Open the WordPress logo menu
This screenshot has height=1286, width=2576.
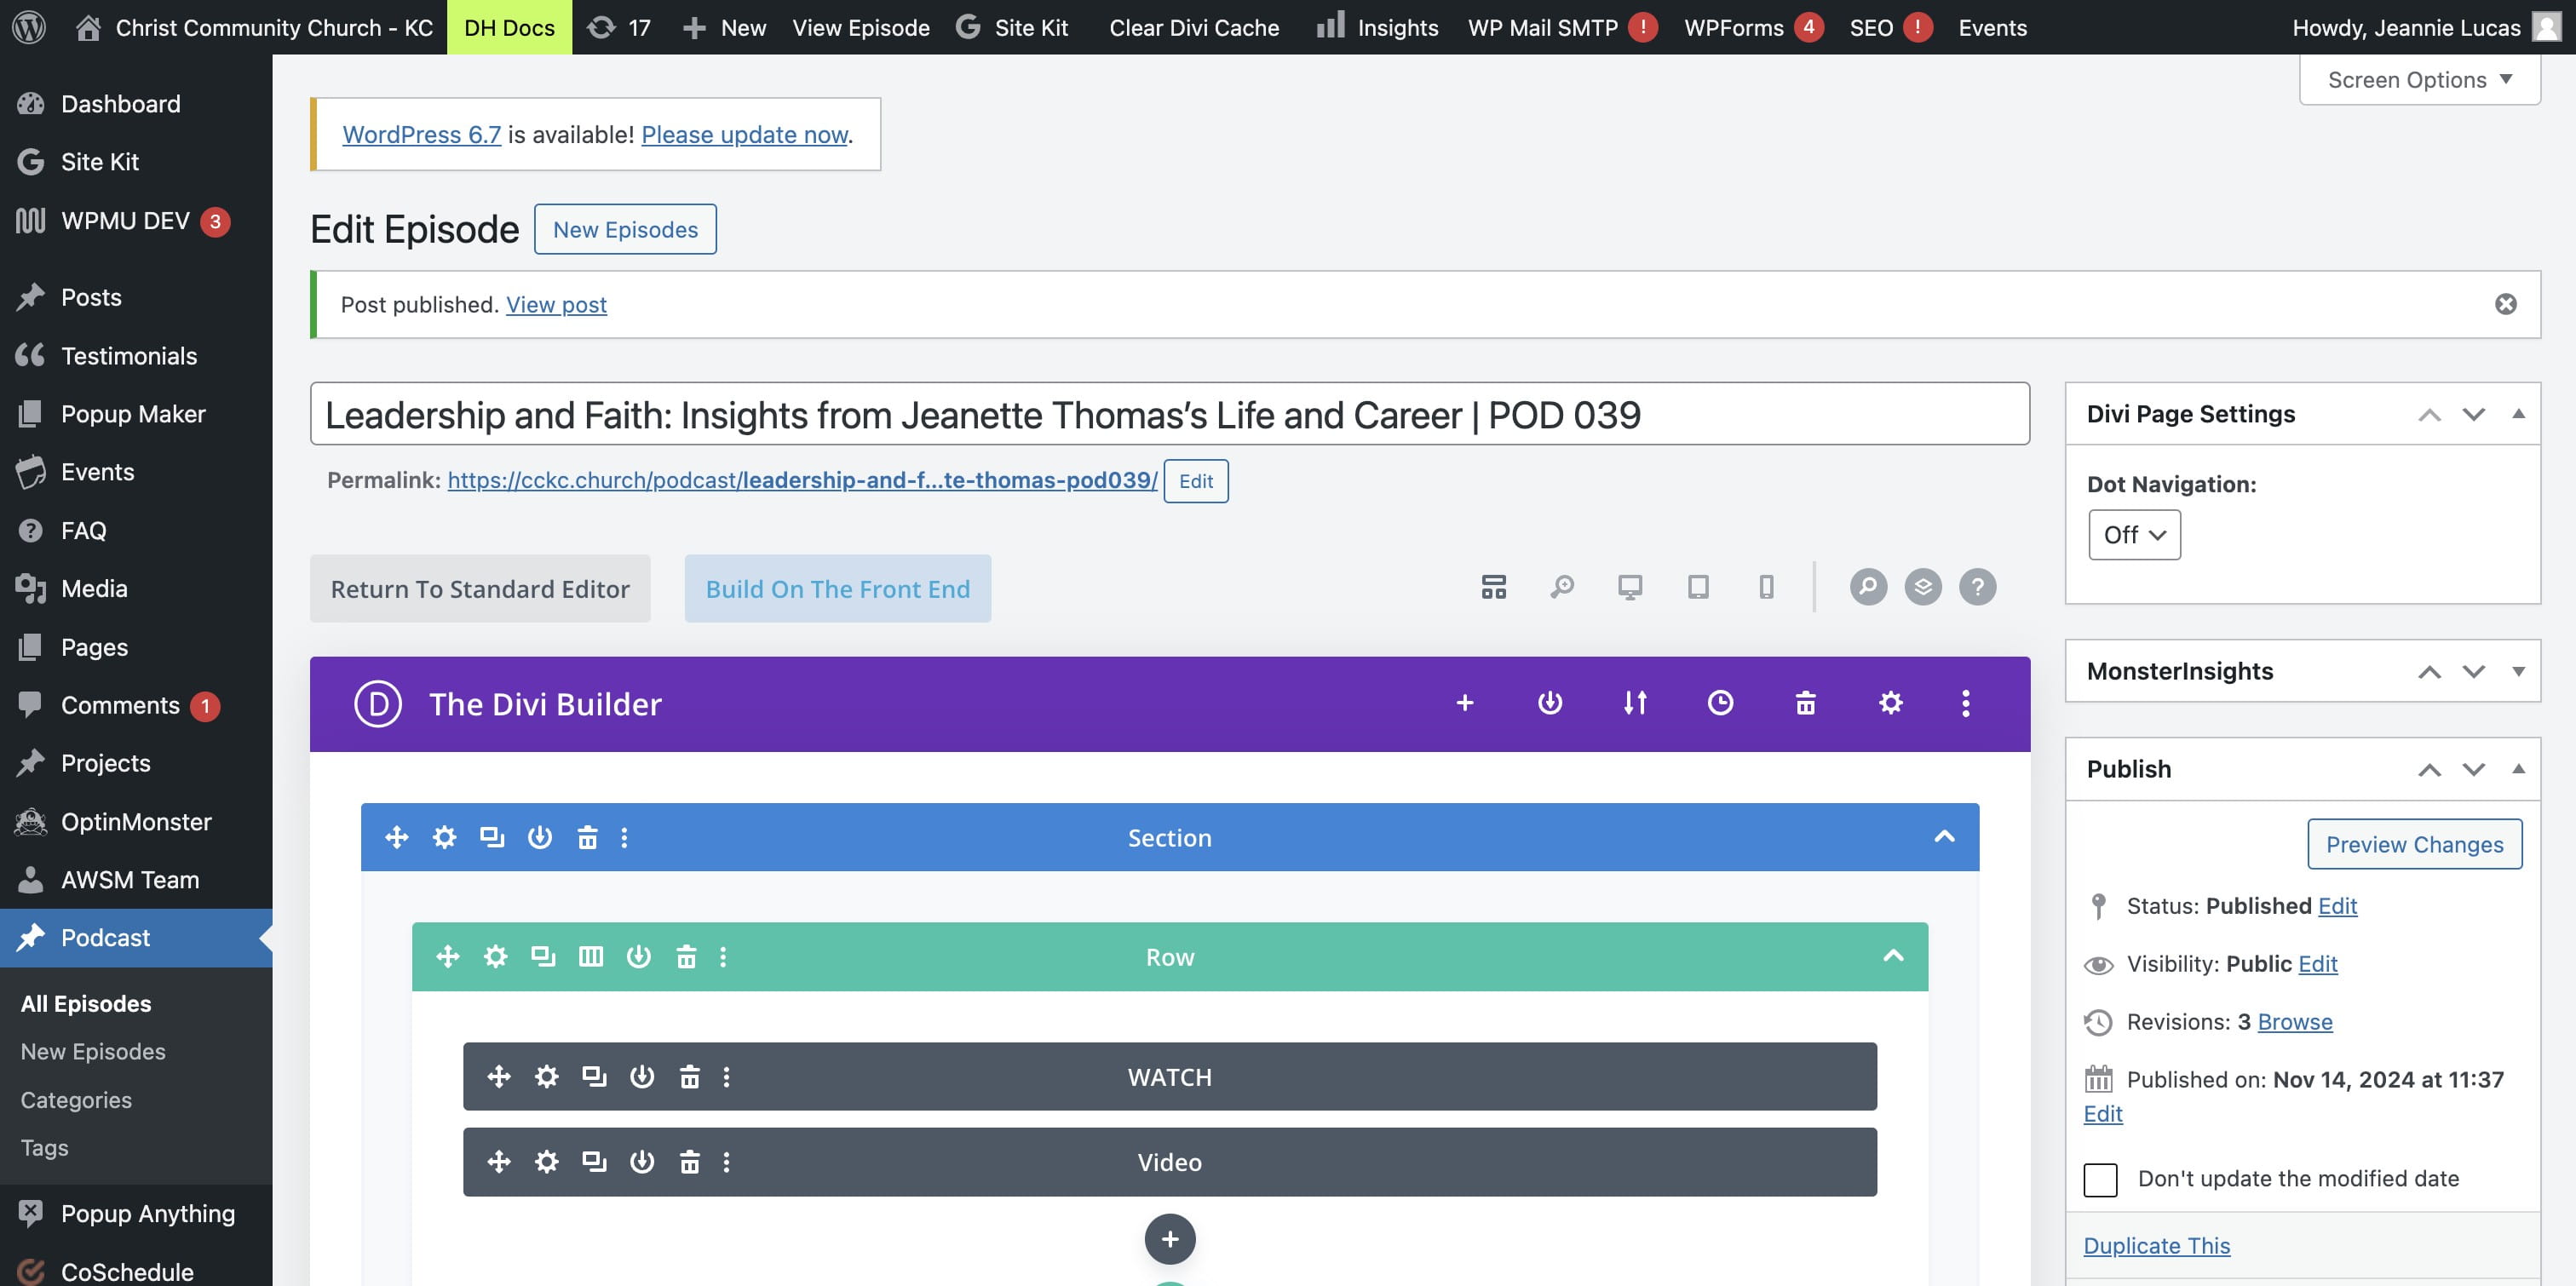click(x=29, y=27)
